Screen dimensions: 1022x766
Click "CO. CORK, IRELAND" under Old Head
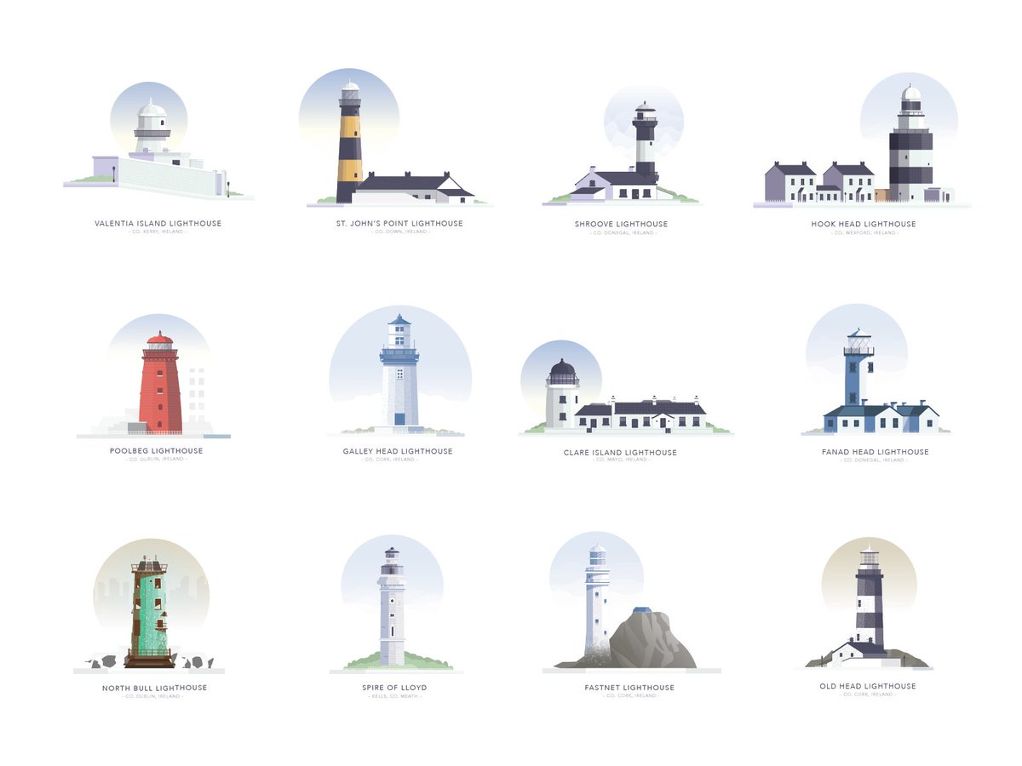[868, 695]
